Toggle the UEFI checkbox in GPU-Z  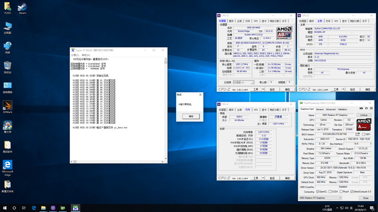[363, 134]
